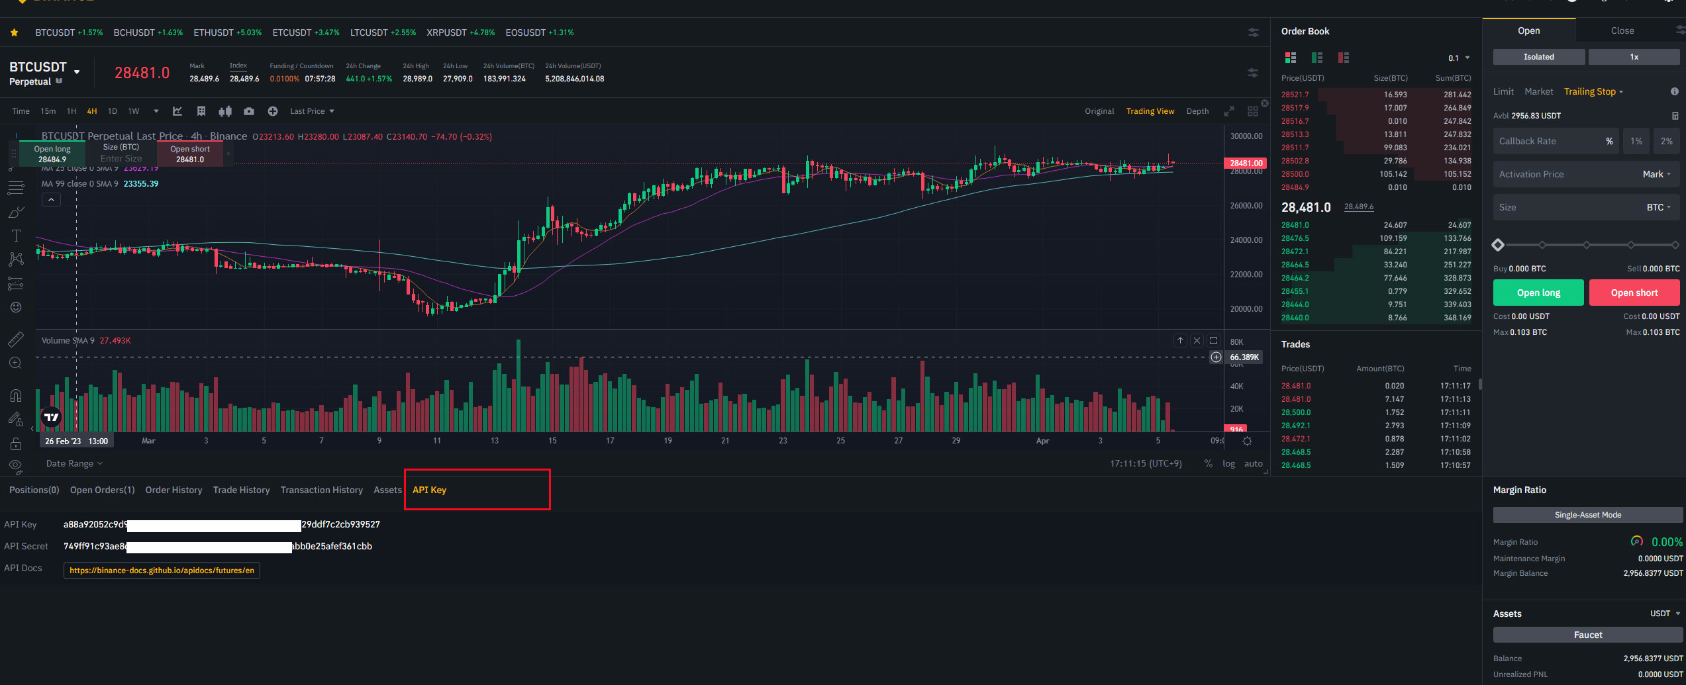
Task: Open the BTC size unit dropdown
Action: pyautogui.click(x=1659, y=207)
